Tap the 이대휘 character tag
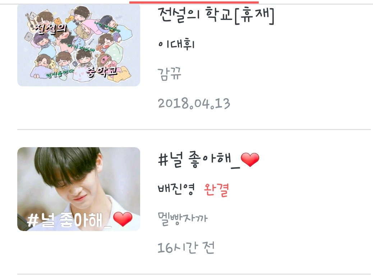Viewport: 373px width, 279px height. [x=176, y=44]
